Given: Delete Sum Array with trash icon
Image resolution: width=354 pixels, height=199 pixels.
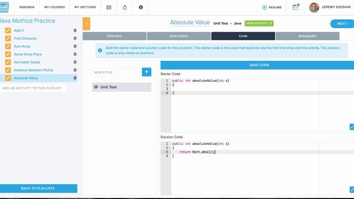Looking at the screenshot, I should 75,46.
